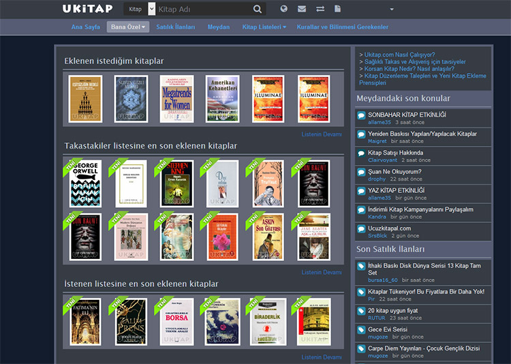Click Listenin Devamı under Takastakiler list
511x364 pixels.
point(322,272)
